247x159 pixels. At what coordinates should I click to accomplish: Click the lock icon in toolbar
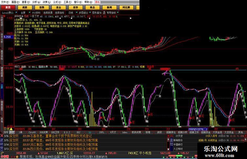point(104,13)
